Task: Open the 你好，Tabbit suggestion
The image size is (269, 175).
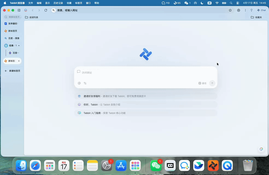Action: (x=146, y=105)
